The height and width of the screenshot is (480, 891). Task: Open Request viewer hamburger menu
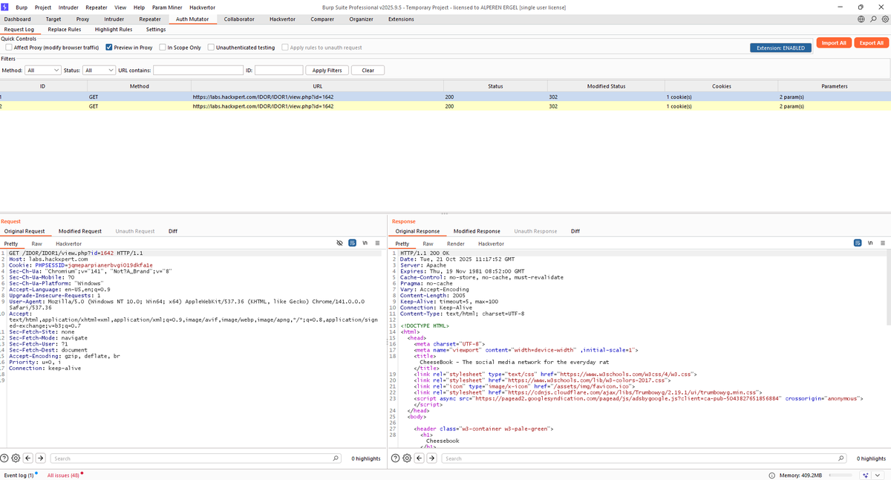(377, 243)
